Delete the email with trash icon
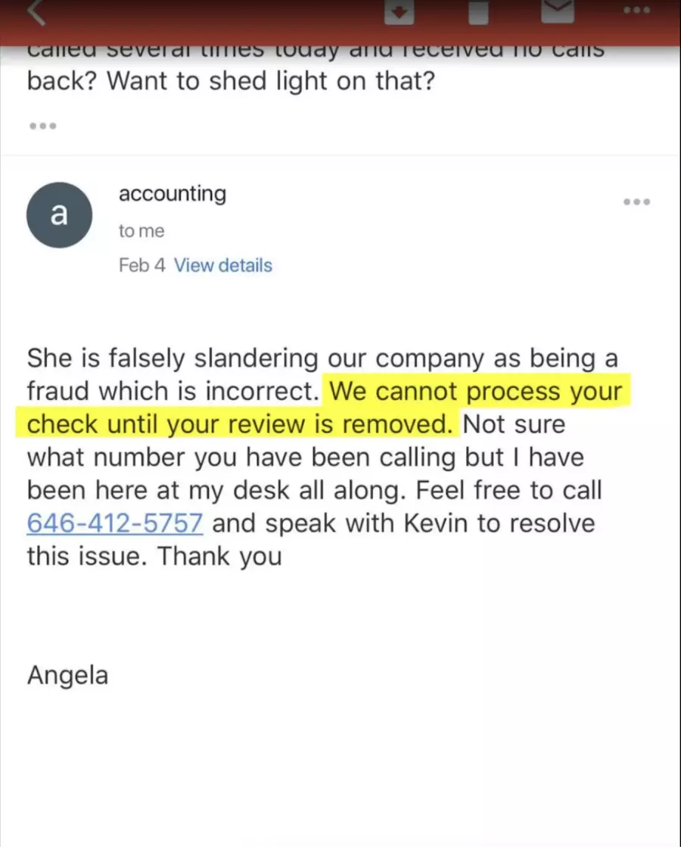681x847 pixels. point(477,12)
